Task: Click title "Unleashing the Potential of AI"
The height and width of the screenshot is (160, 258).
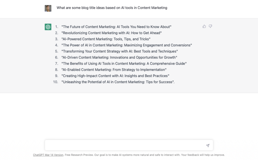Action: point(118,82)
